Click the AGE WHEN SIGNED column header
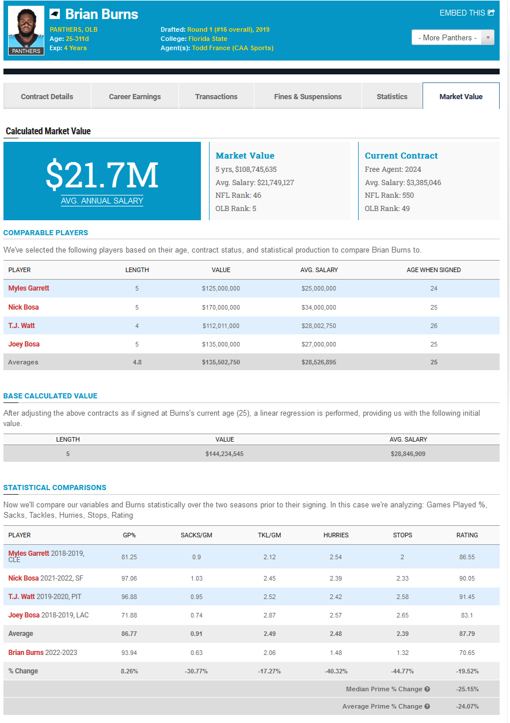Viewport: 510px width, 723px height. [x=433, y=270]
